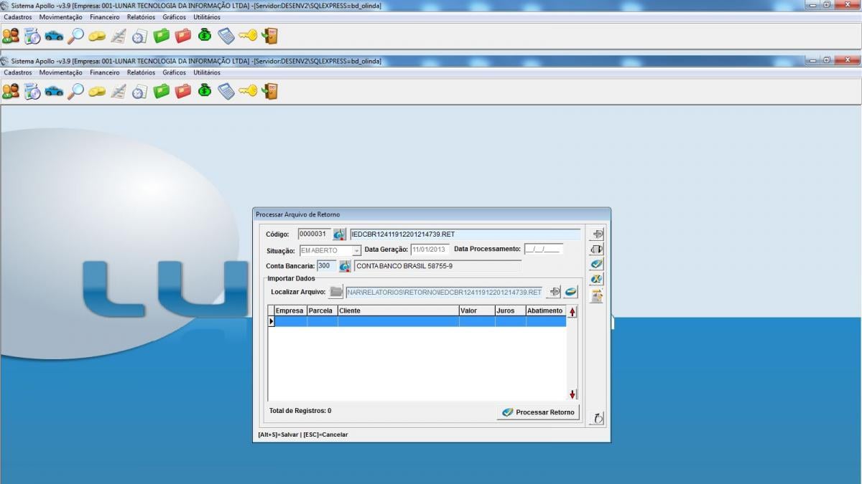
Task: Open Cadastros menu in the partially hidden back window
Action: [x=18, y=16]
